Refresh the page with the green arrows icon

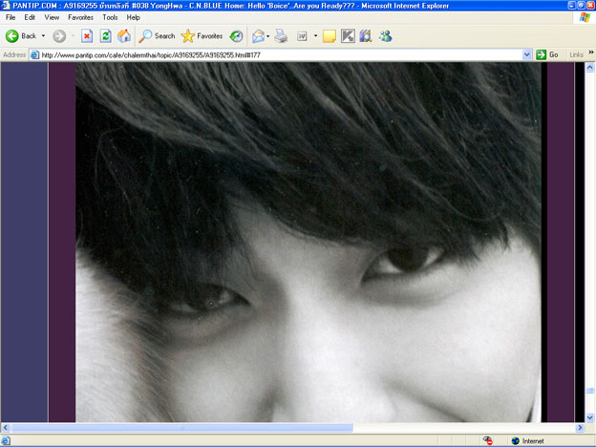tap(106, 36)
